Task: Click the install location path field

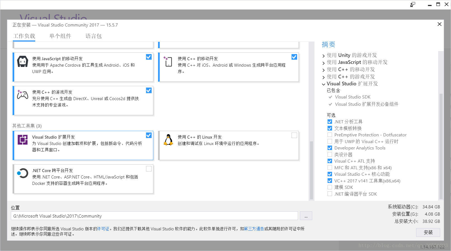Action: click(154, 216)
